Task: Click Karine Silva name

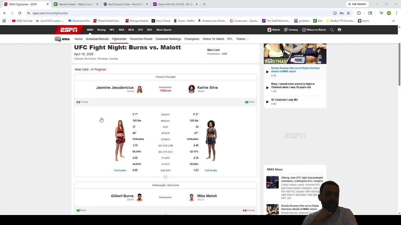Action: tap(207, 87)
